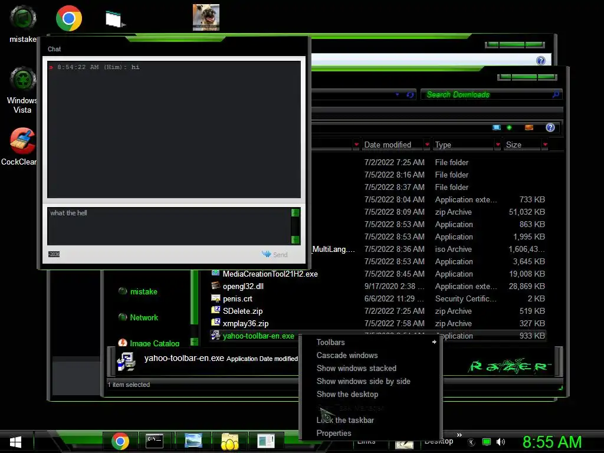Select the penis.crt certificate file
The height and width of the screenshot is (453, 604).
[237, 298]
